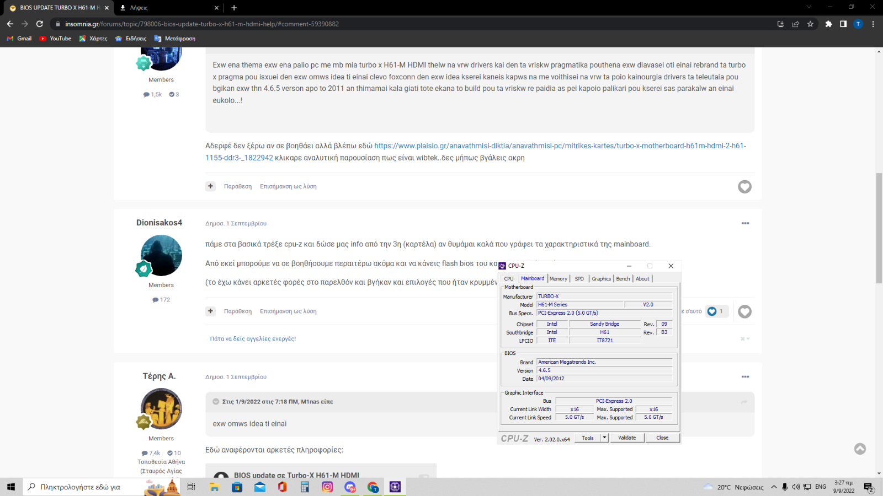Switch to the Λήψεις tab
883x496 pixels.
click(169, 8)
